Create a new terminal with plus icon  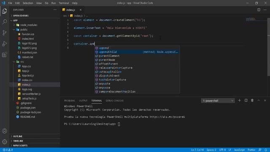tap(239, 100)
